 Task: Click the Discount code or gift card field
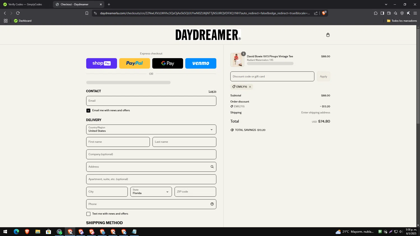click(x=272, y=76)
